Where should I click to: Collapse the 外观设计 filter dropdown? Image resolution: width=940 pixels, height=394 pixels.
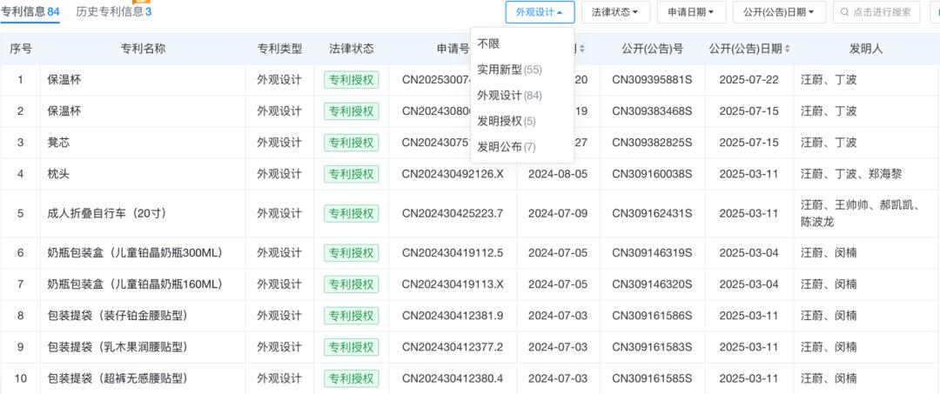[x=540, y=12]
